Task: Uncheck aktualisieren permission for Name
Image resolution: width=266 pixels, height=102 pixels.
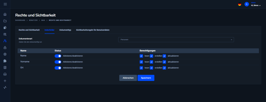Action: coord(164,56)
